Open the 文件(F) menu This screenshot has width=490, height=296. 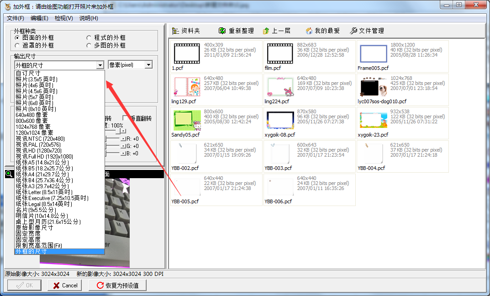[x=15, y=18]
